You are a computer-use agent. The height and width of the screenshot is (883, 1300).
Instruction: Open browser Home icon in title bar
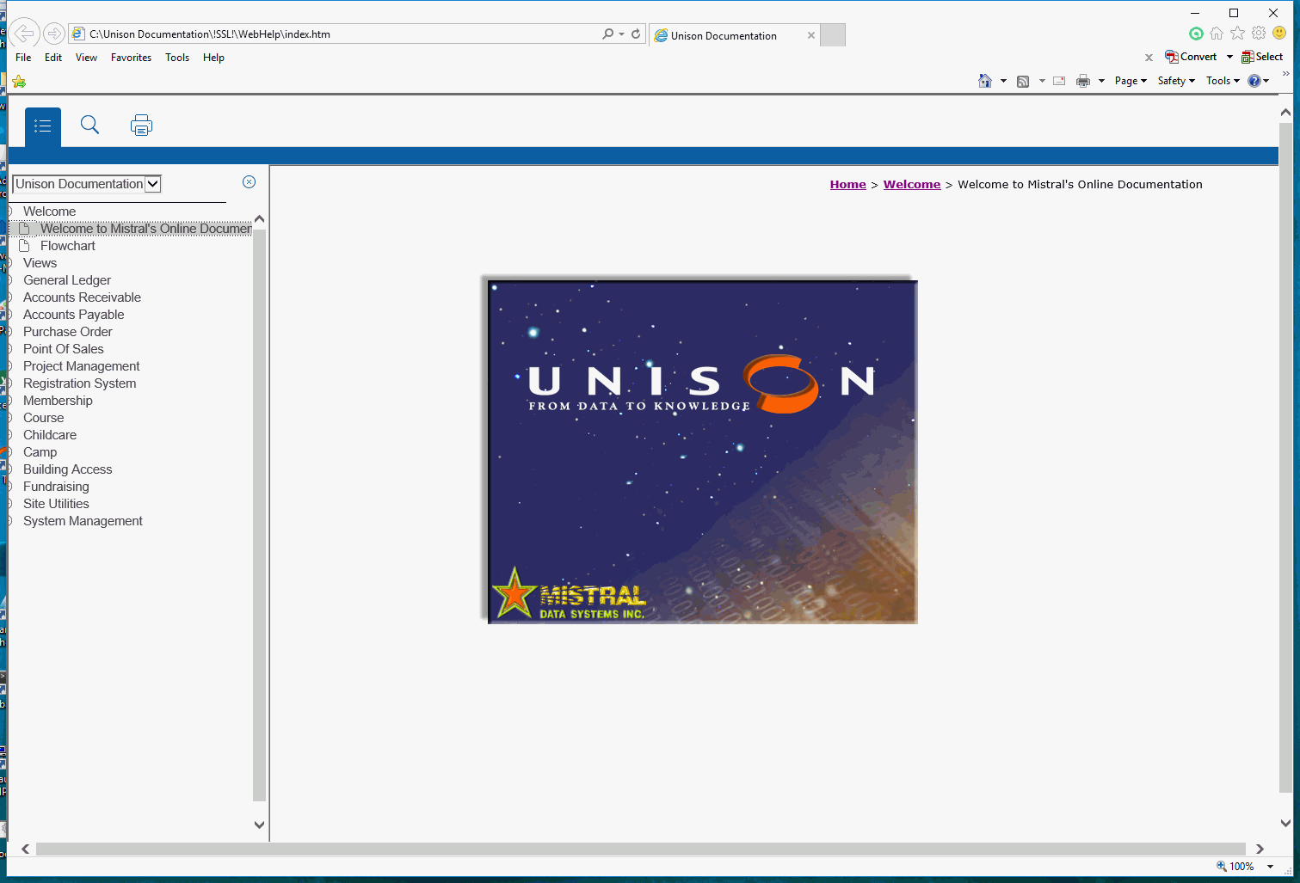pyautogui.click(x=1217, y=34)
